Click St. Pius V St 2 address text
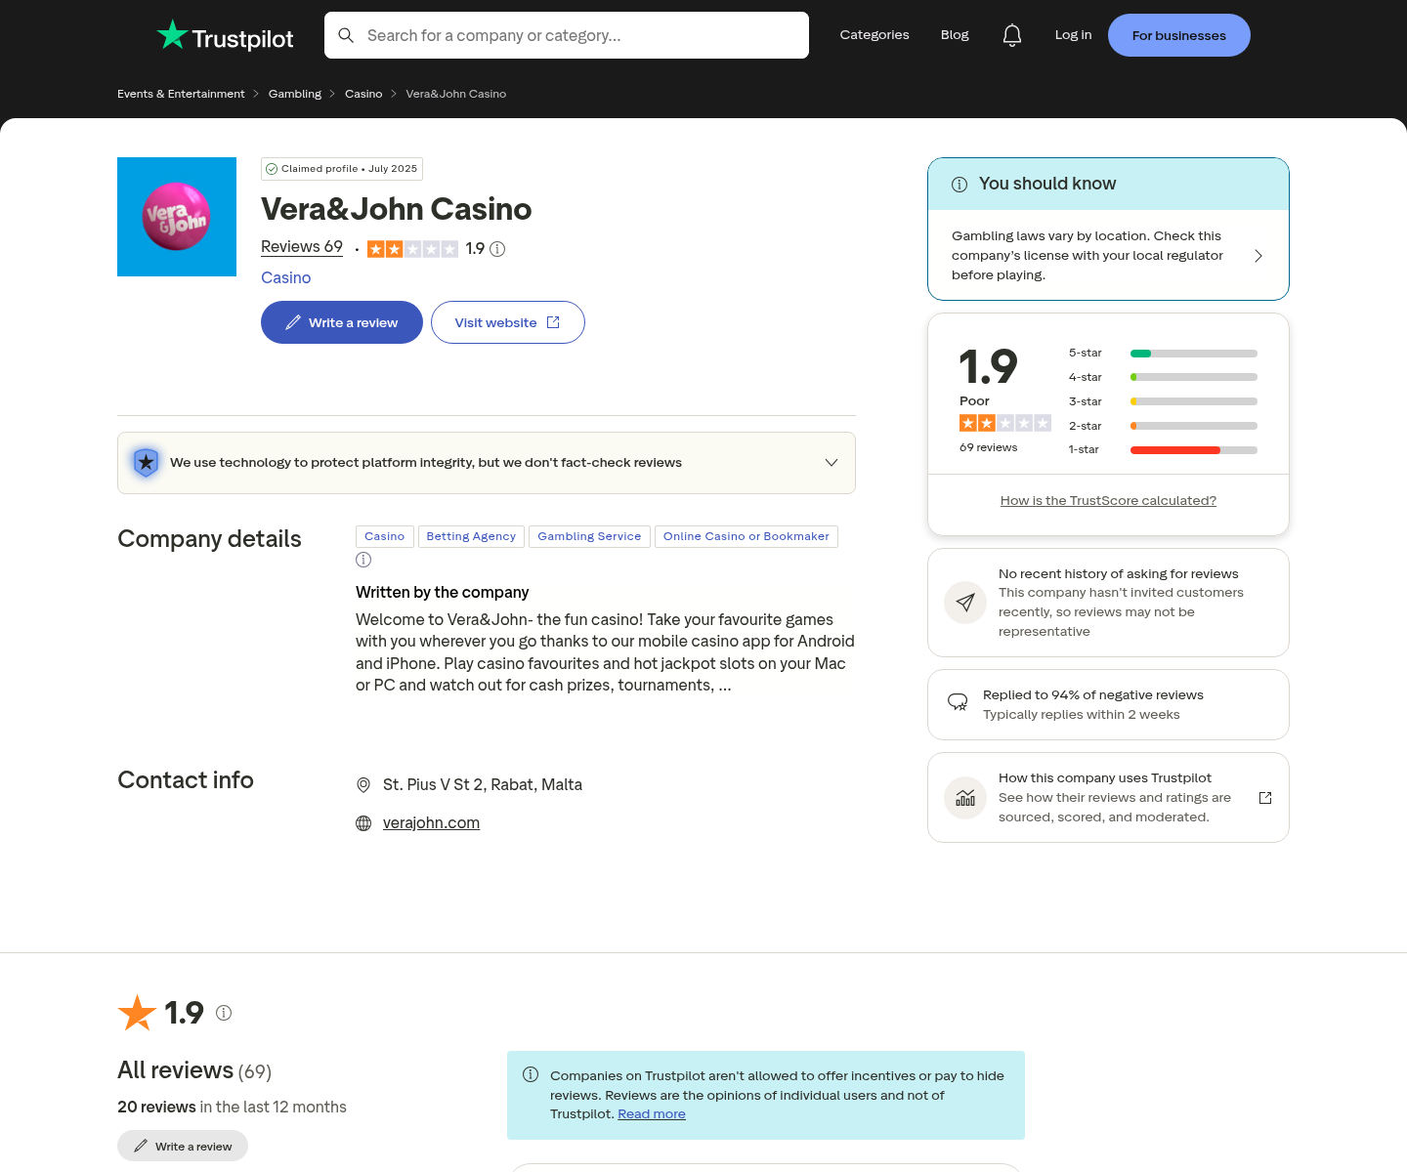This screenshot has height=1172, width=1407. pyautogui.click(x=483, y=785)
